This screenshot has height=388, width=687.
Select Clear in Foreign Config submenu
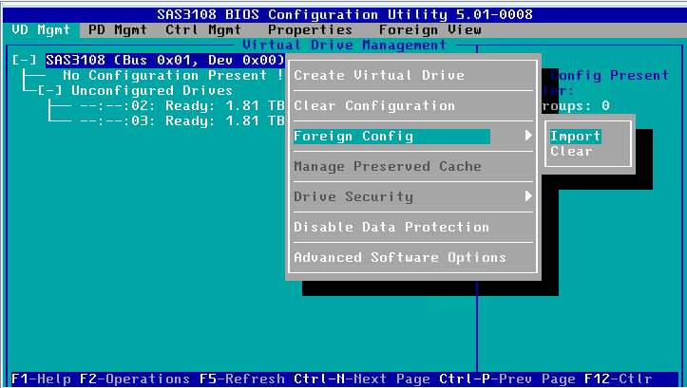click(x=571, y=151)
